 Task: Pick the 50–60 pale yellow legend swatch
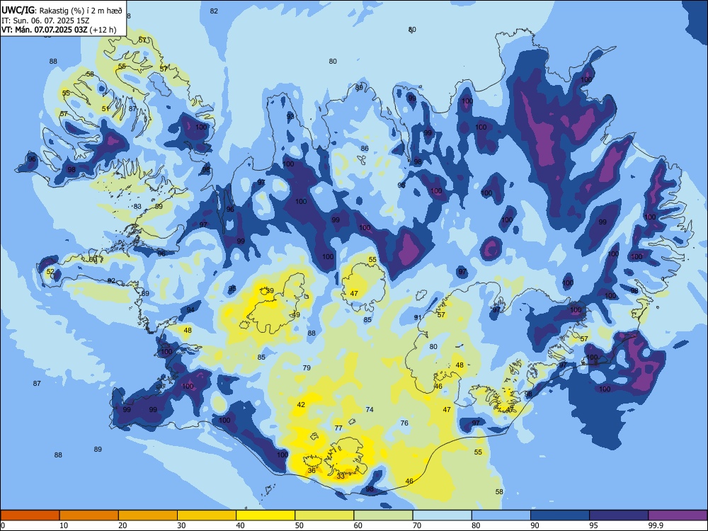[324, 515]
